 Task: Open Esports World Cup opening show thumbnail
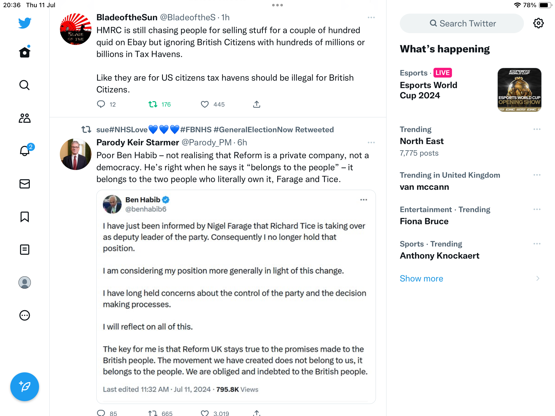[519, 90]
